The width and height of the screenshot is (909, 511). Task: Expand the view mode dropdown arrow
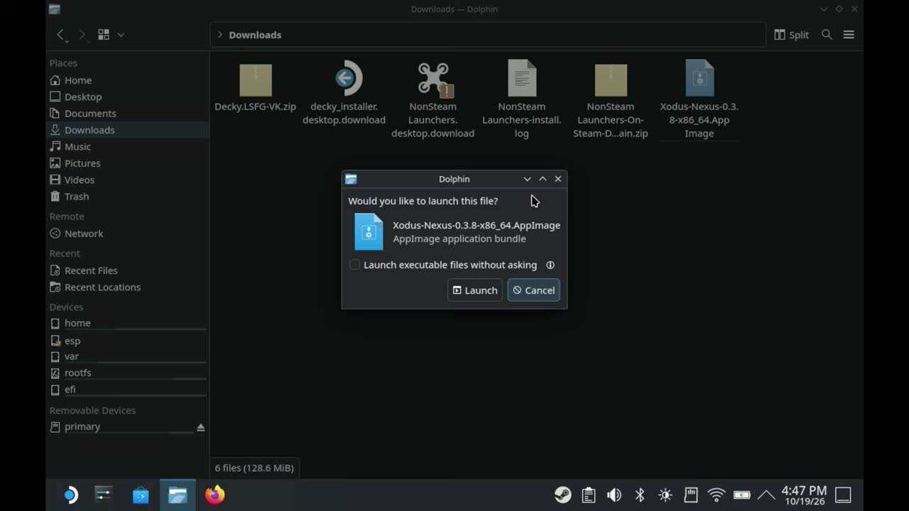pyautogui.click(x=121, y=35)
